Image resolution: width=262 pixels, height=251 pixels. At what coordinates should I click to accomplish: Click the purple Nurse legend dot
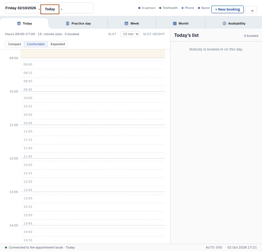tap(199, 8)
